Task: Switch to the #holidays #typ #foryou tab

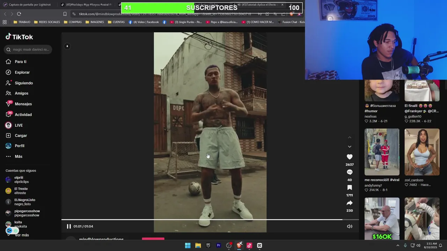Action: (x=87, y=5)
